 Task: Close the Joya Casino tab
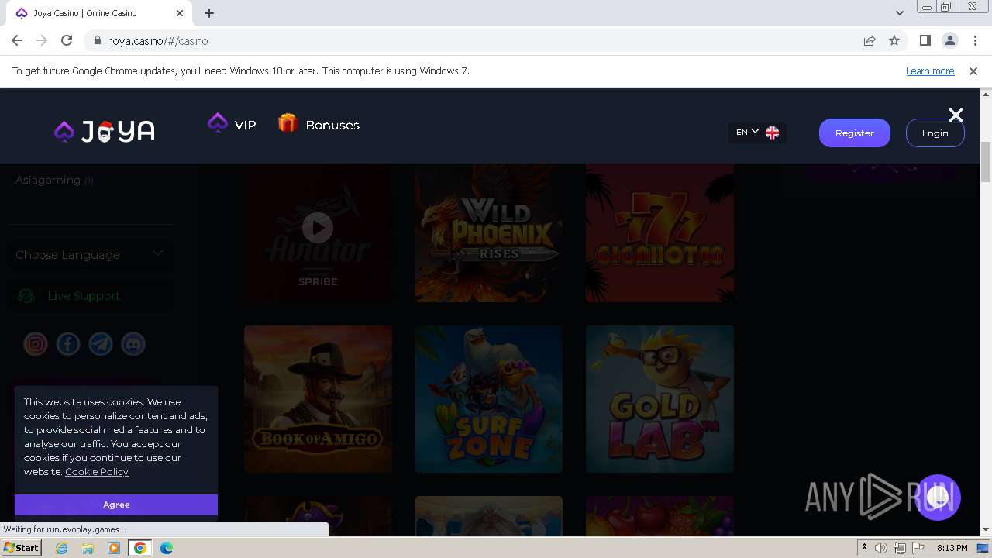pos(180,13)
